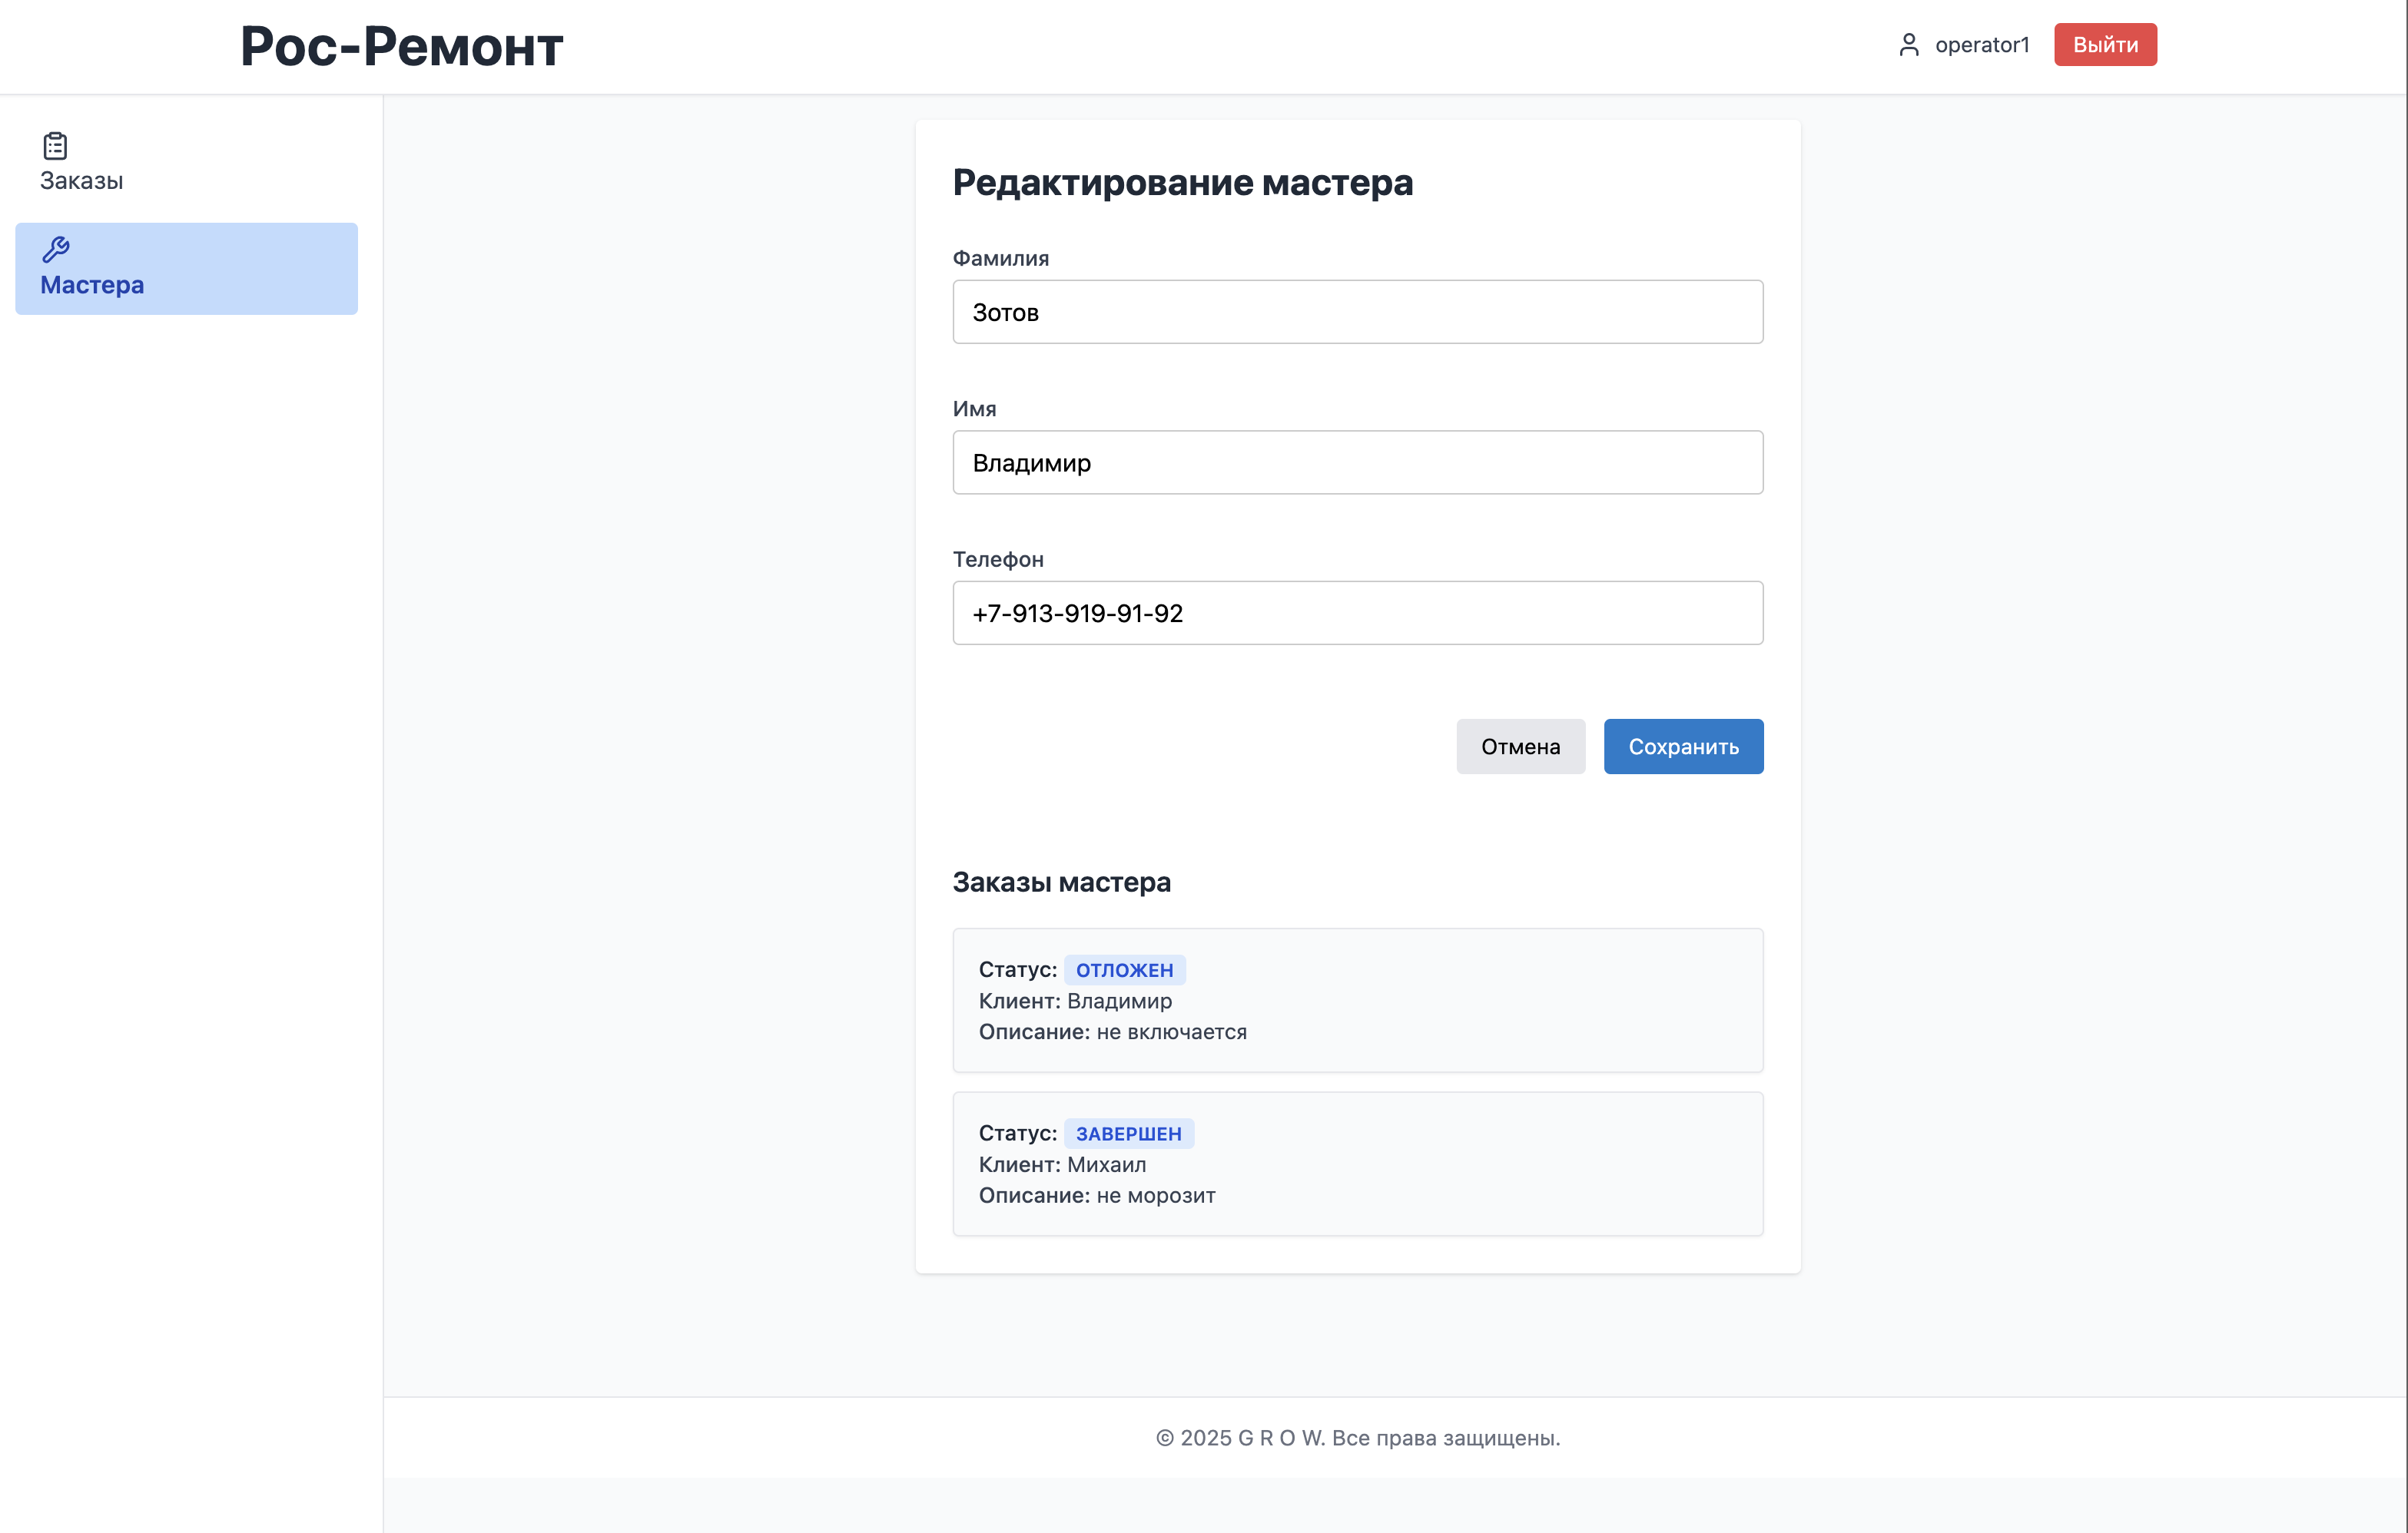Viewport: 2408px width, 1533px height.
Task: Click the Телефон field label
Action: [x=998, y=558]
